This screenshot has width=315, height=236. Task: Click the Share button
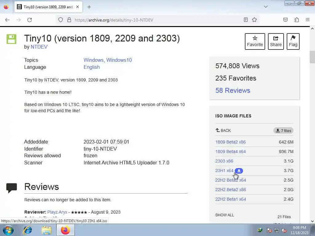[x=276, y=41]
